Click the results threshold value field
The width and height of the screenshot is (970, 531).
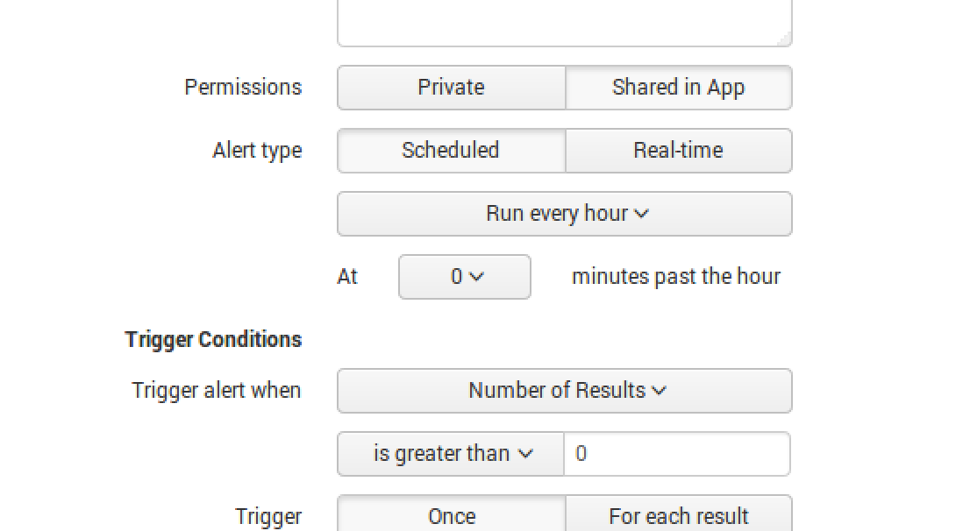(x=676, y=454)
